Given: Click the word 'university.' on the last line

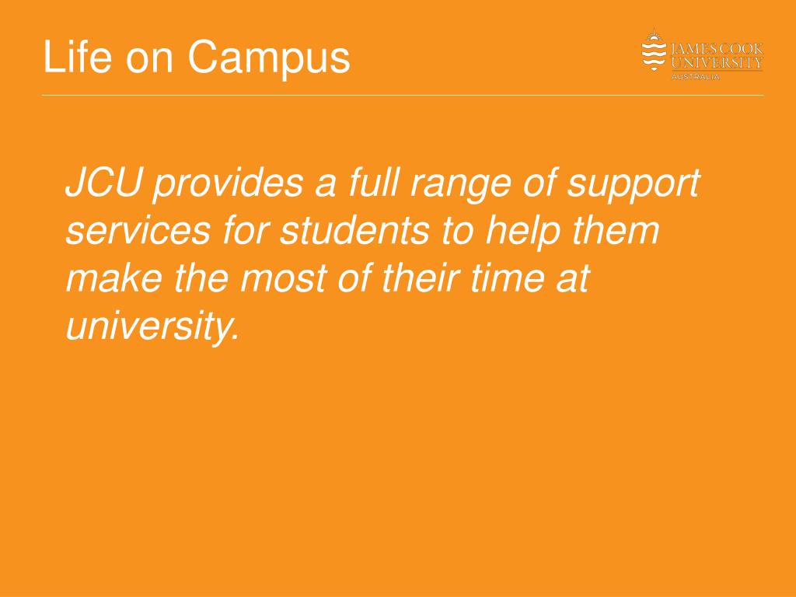Looking at the screenshot, I should tap(152, 327).
